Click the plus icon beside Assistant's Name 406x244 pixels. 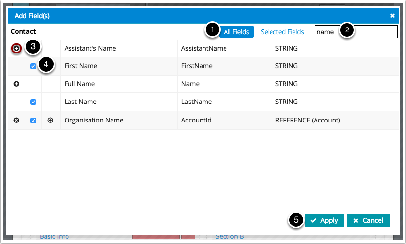pos(16,48)
